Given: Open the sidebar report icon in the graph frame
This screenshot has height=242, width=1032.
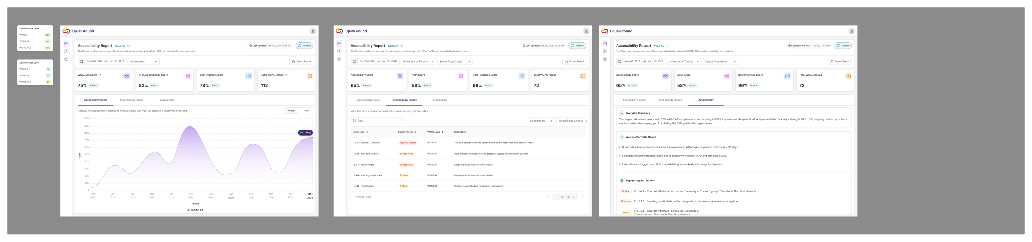Looking at the screenshot, I should [66, 44].
